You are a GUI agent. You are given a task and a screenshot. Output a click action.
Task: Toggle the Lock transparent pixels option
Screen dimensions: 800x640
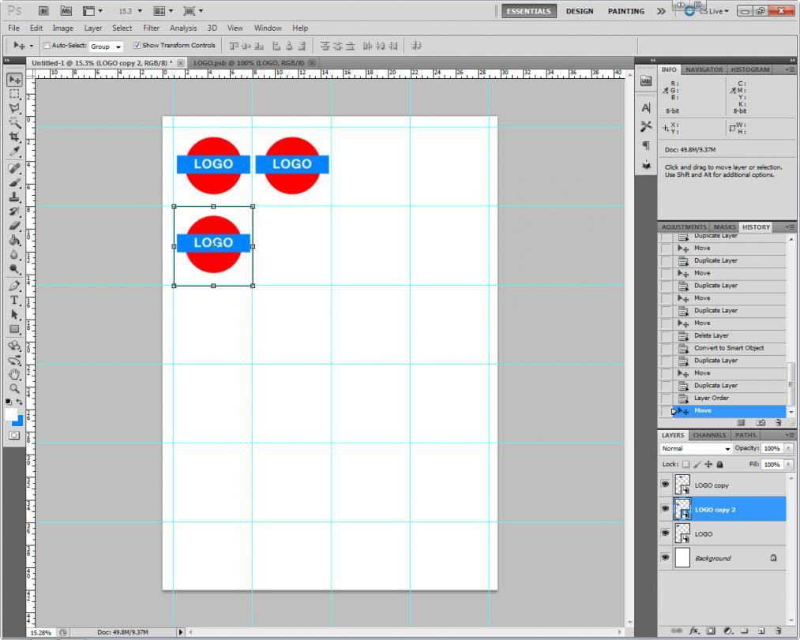click(x=685, y=464)
